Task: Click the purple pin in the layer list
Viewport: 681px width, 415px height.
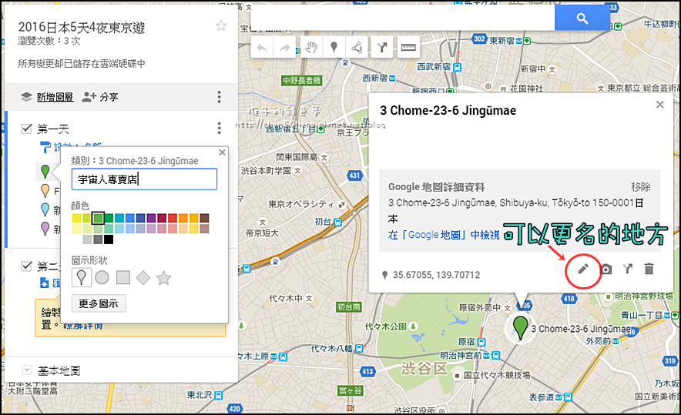Action: pyautogui.click(x=45, y=229)
